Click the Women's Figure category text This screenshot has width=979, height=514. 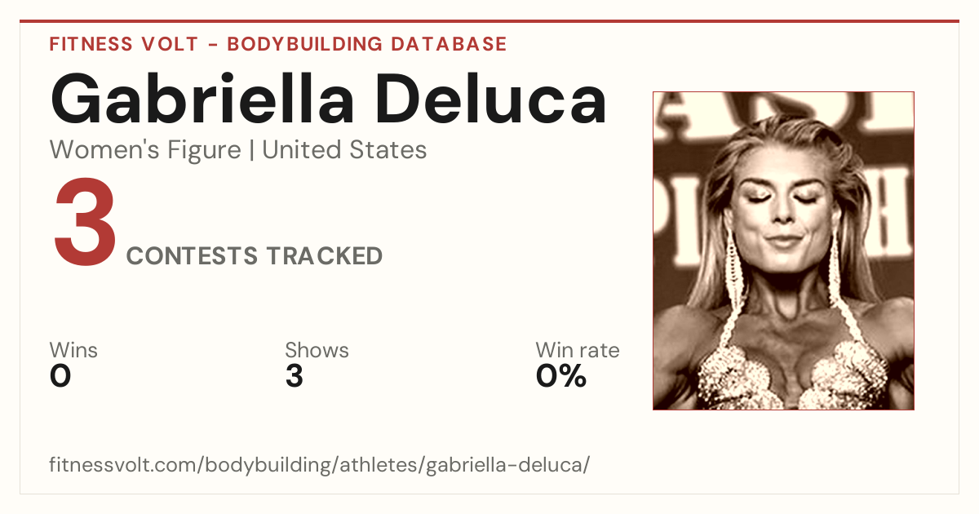145,150
